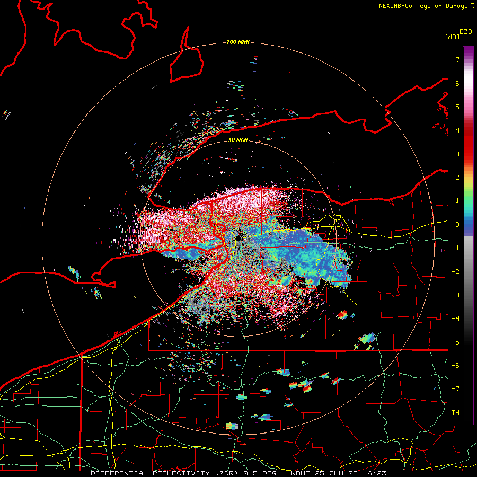
Task: Click the -4 tick label on the color scale
Action: 455,319
